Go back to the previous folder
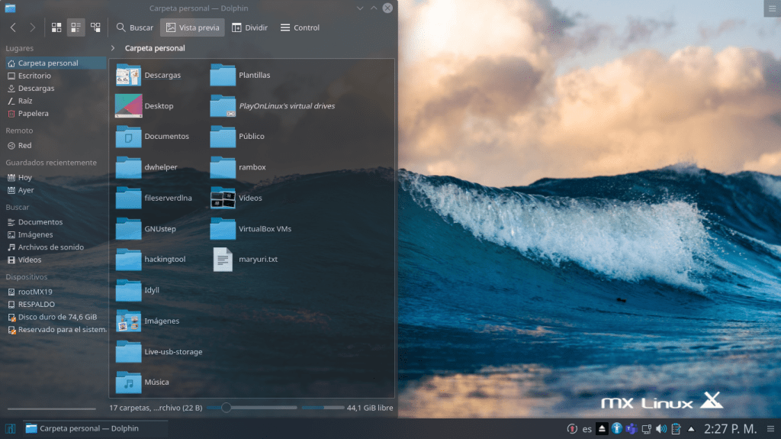Screen dimensions: 781x439 point(14,27)
